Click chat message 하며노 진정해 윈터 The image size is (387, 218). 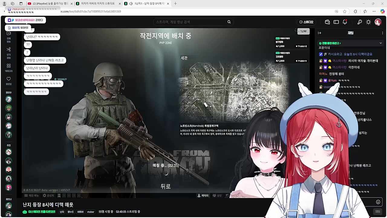pyautogui.click(x=331, y=74)
